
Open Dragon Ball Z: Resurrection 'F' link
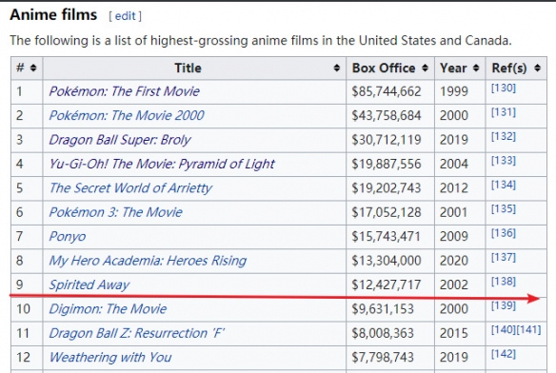[136, 333]
